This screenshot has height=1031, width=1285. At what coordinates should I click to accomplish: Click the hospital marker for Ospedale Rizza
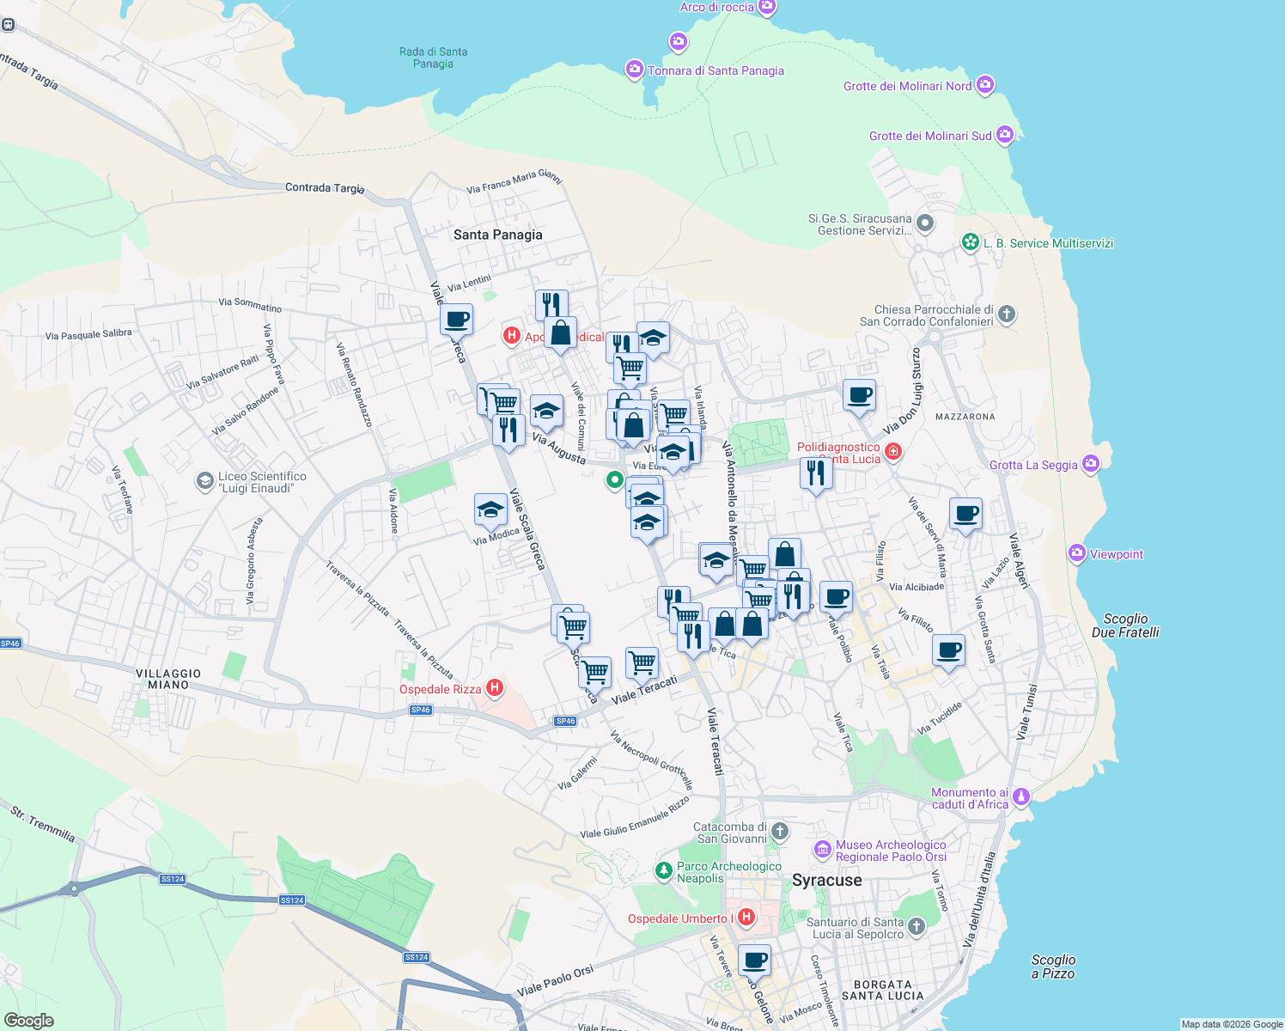click(495, 686)
